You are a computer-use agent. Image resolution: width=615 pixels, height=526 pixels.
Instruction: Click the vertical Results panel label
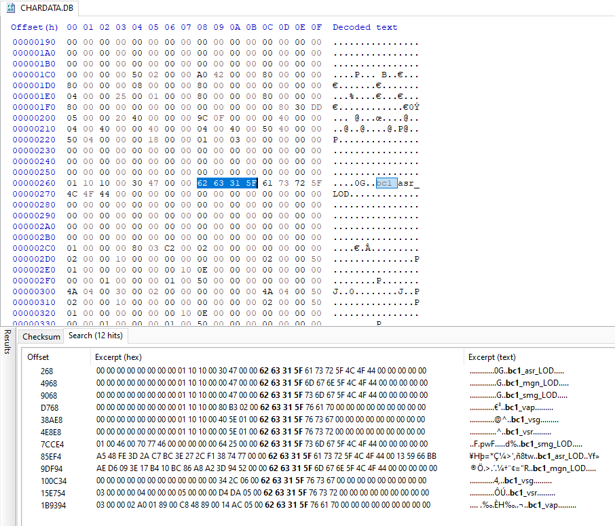coord(7,342)
